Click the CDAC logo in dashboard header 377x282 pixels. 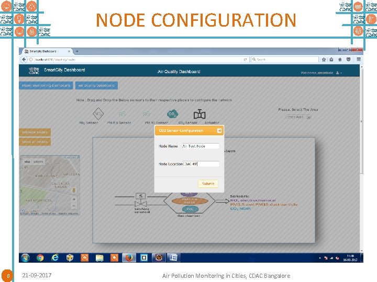(34, 70)
